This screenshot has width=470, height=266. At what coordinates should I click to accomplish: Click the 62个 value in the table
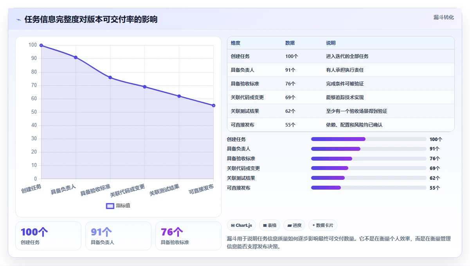(x=290, y=111)
